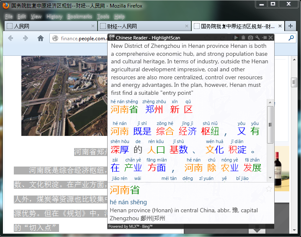This screenshot has width=301, height=237.
Task: Click the word 产业 in the reader
Action: 133,167
